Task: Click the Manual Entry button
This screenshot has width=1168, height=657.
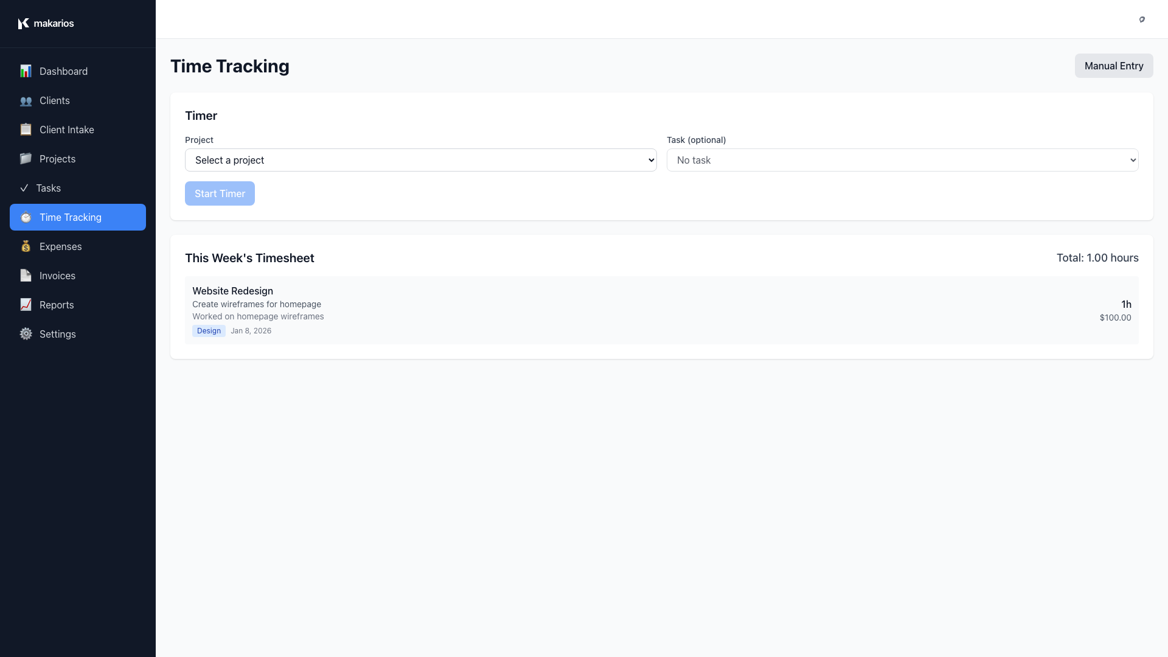Action: (x=1114, y=66)
